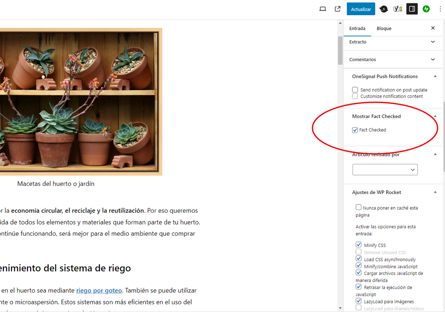This screenshot has height=312, width=445.
Task: Expand the Comentarios panel
Action: tap(393, 59)
